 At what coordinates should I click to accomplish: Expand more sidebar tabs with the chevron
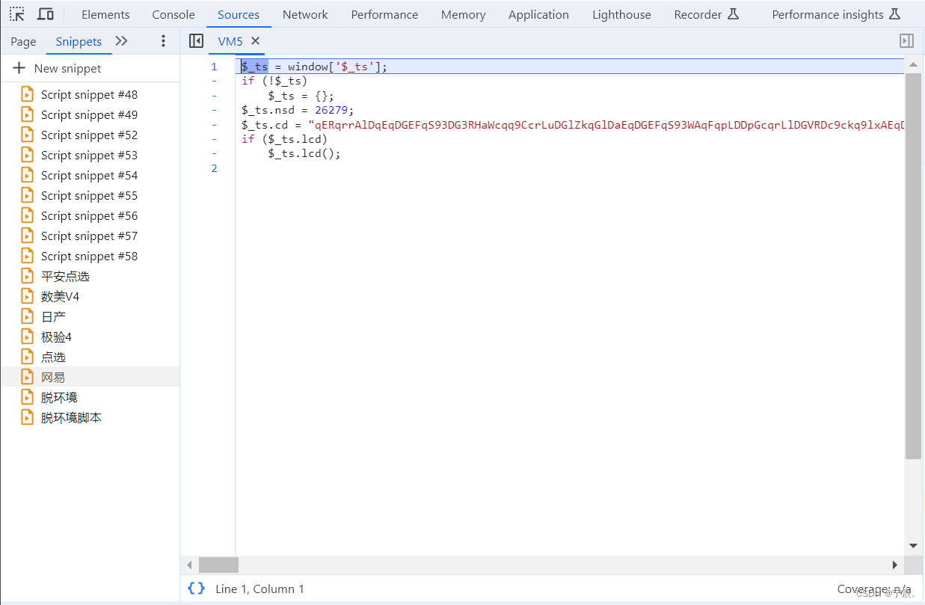[x=121, y=41]
